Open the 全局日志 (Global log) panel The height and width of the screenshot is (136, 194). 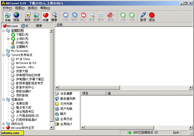66,119
